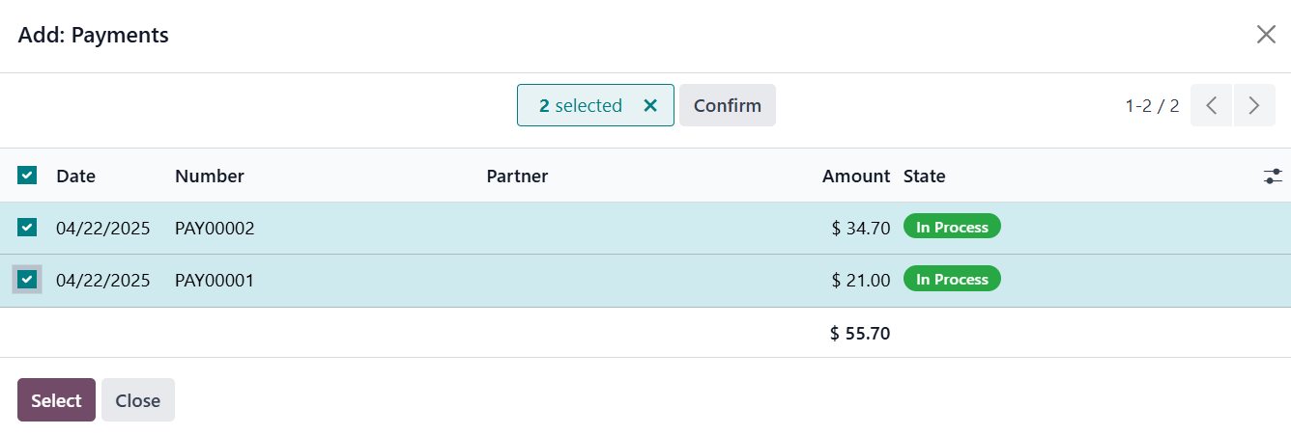Image resolution: width=1291 pixels, height=435 pixels.
Task: Click the Select button
Action: click(56, 400)
